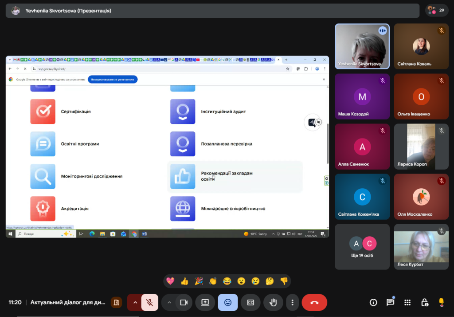The width and height of the screenshot is (454, 317).
Task: Expand microphone audio settings arrow
Action: tap(135, 302)
